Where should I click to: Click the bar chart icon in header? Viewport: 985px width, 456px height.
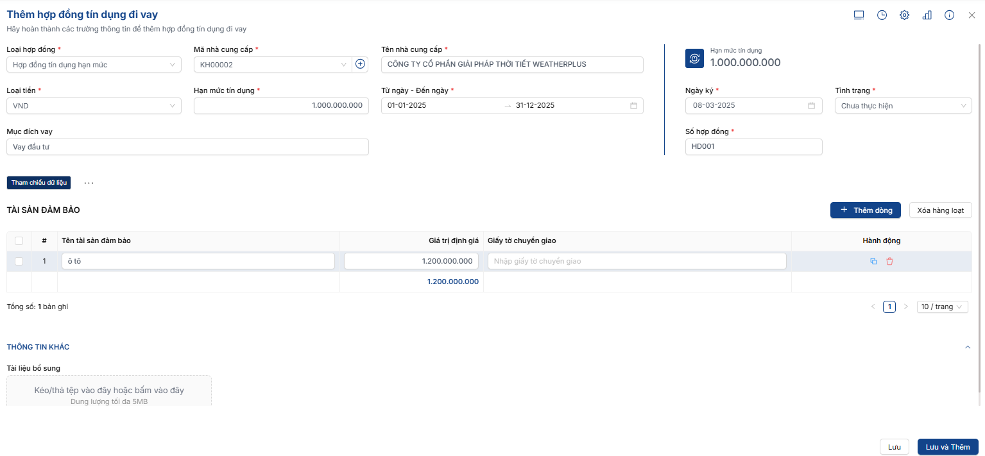(x=927, y=15)
